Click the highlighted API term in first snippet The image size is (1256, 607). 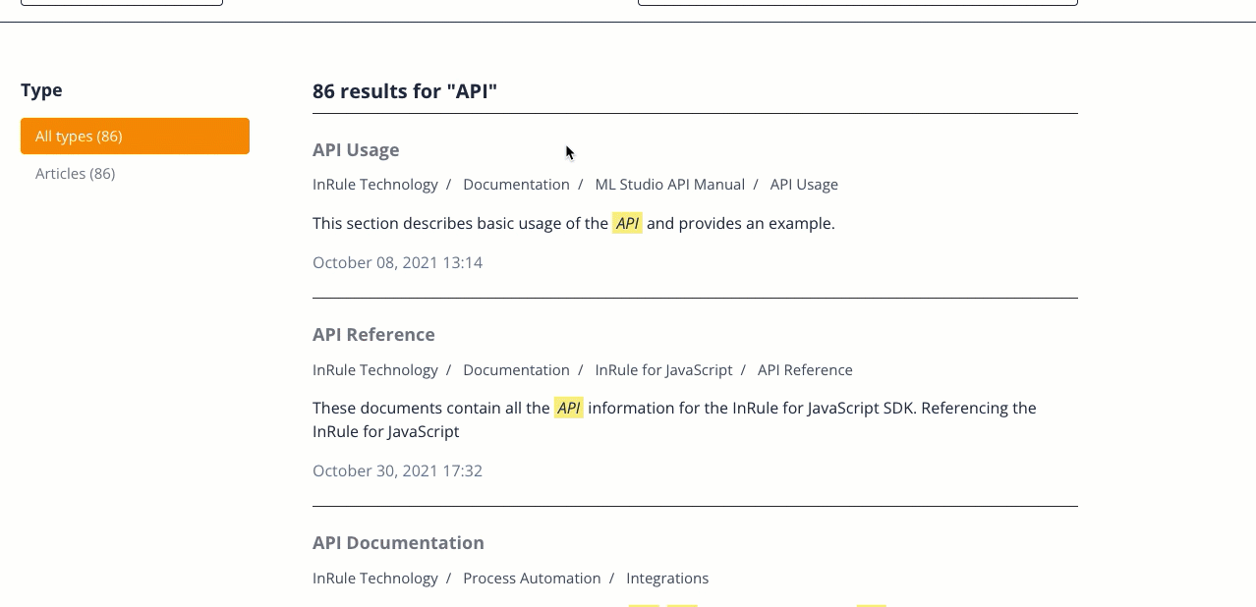coord(627,223)
